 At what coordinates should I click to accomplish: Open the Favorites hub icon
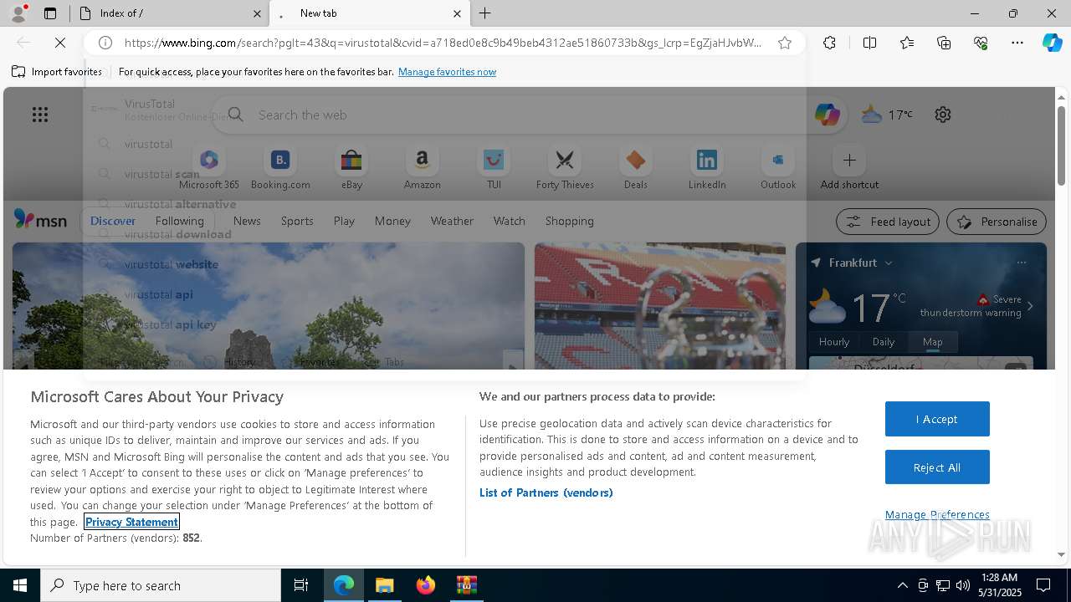pos(907,43)
